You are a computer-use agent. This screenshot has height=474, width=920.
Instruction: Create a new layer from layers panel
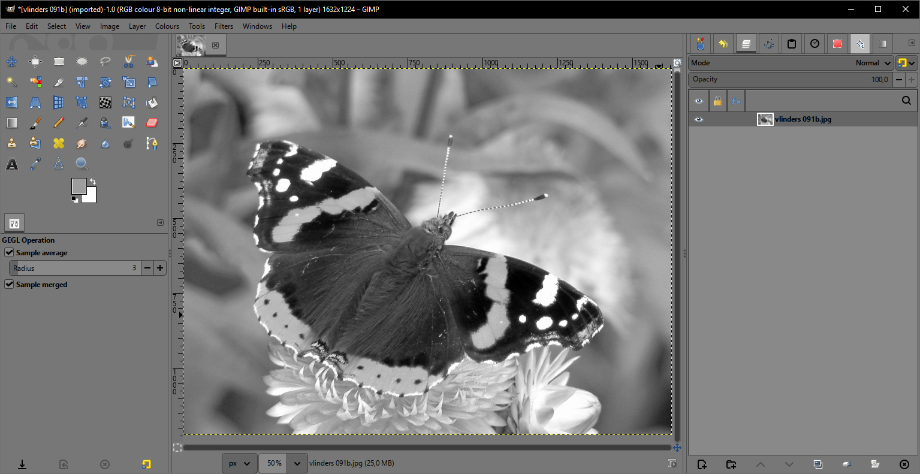click(702, 464)
